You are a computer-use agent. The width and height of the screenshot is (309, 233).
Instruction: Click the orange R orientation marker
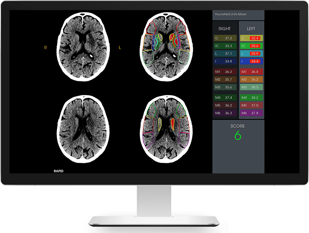(46, 48)
